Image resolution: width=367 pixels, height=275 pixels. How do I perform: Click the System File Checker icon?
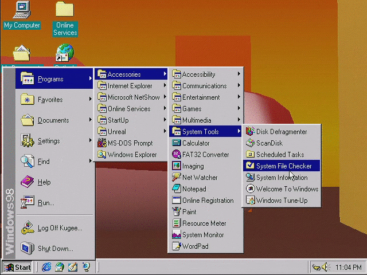coord(250,166)
